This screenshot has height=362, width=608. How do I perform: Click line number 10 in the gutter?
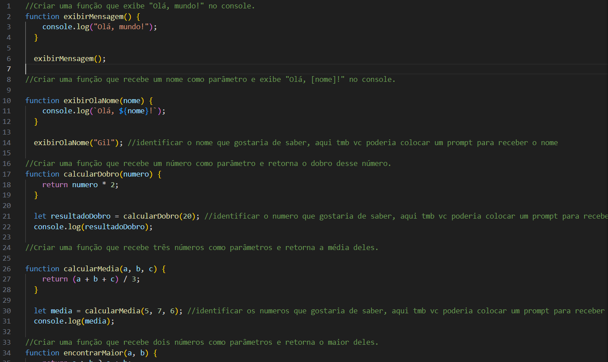click(7, 100)
